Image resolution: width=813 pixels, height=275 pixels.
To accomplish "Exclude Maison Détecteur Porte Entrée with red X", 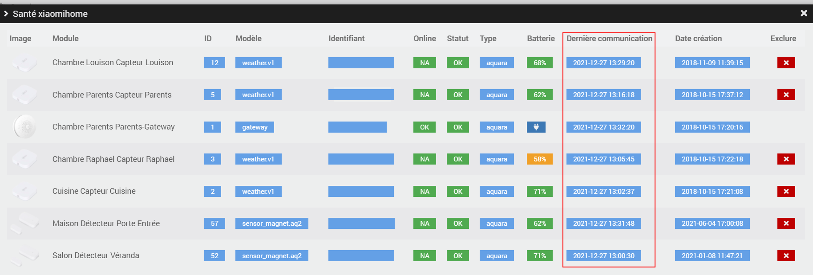I will (x=786, y=224).
